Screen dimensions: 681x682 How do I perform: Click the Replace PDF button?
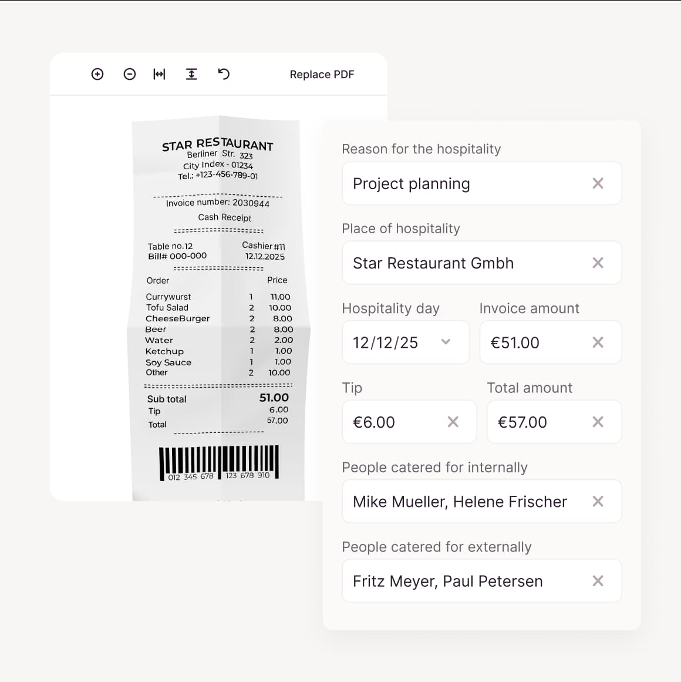322,75
